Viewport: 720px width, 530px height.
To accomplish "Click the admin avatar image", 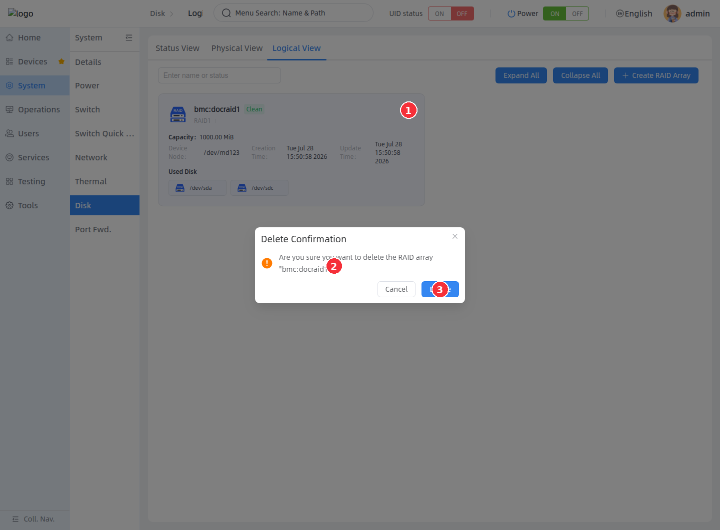I will pyautogui.click(x=672, y=13).
